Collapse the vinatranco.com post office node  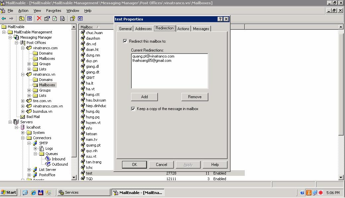tap(23, 48)
